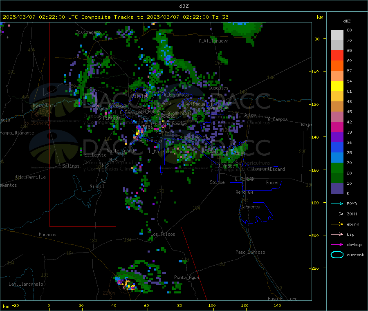
Task: Click the 'Los_Toldos' map label
Action: [x=163, y=234]
